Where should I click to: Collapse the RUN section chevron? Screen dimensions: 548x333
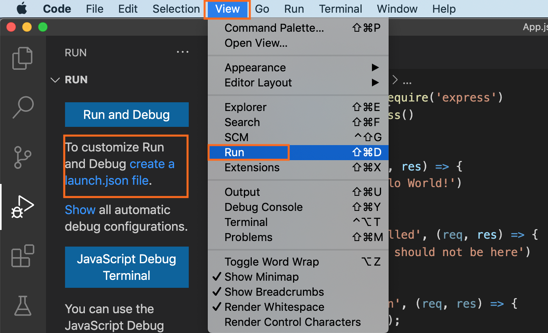click(55, 80)
